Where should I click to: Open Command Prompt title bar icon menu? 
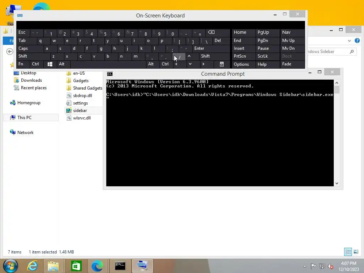110,74
